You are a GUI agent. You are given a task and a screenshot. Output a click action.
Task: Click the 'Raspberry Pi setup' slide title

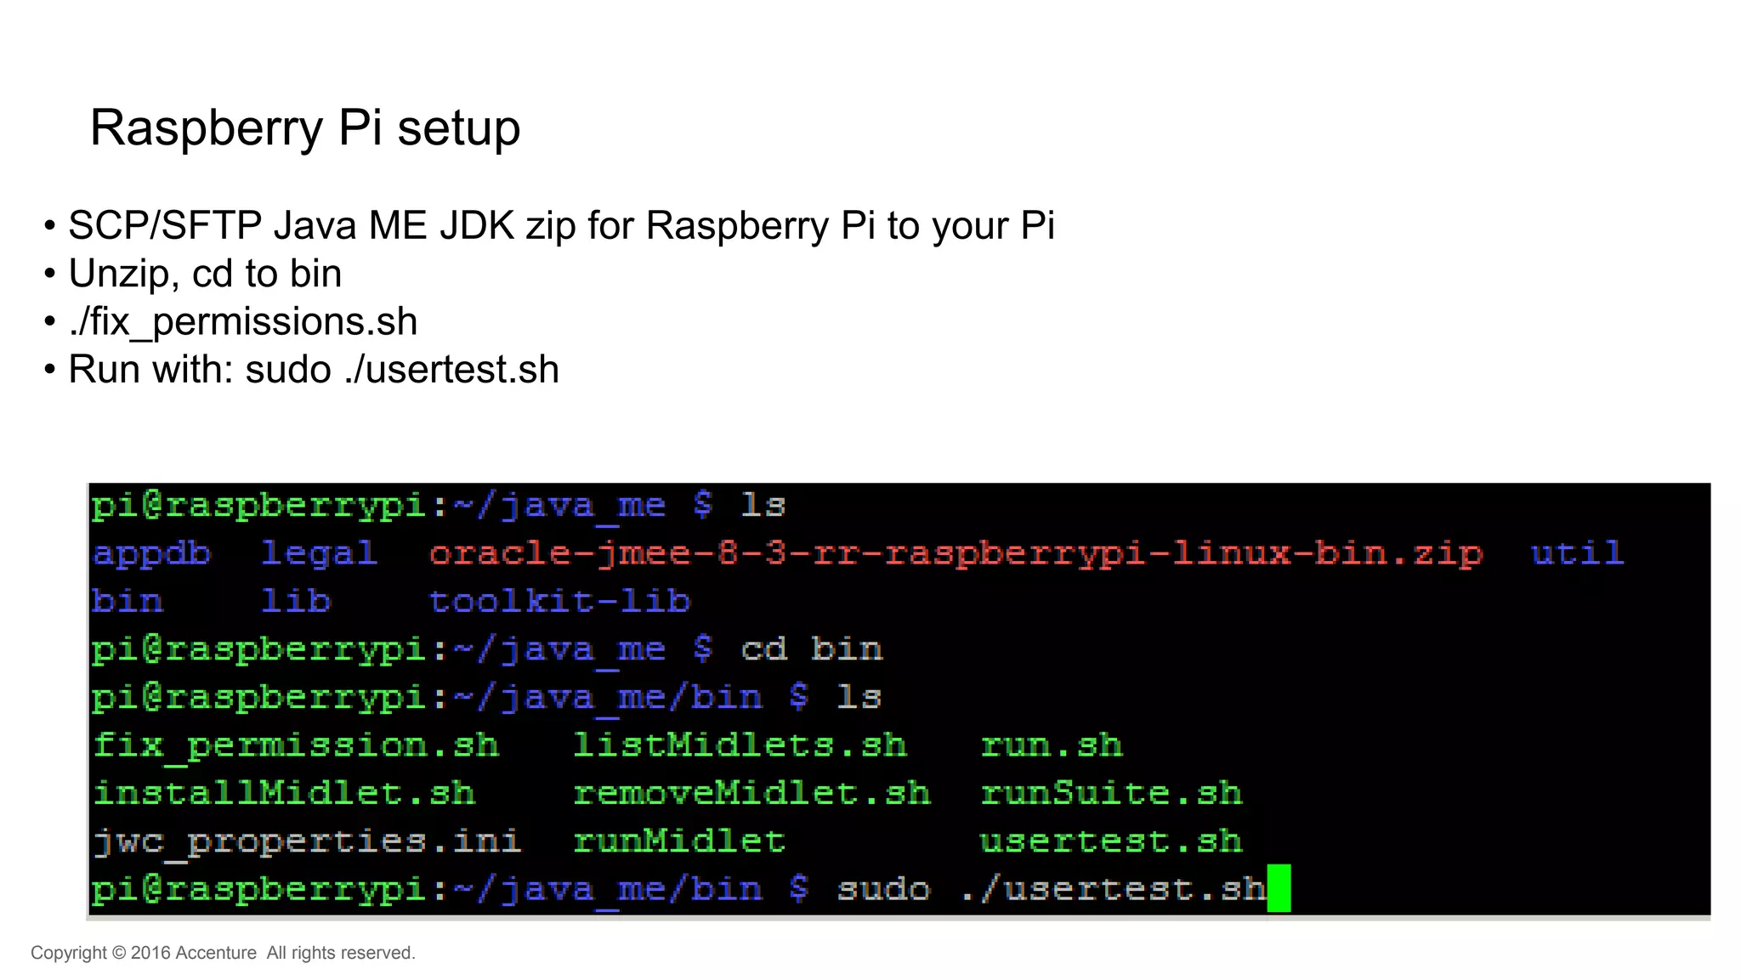point(304,128)
